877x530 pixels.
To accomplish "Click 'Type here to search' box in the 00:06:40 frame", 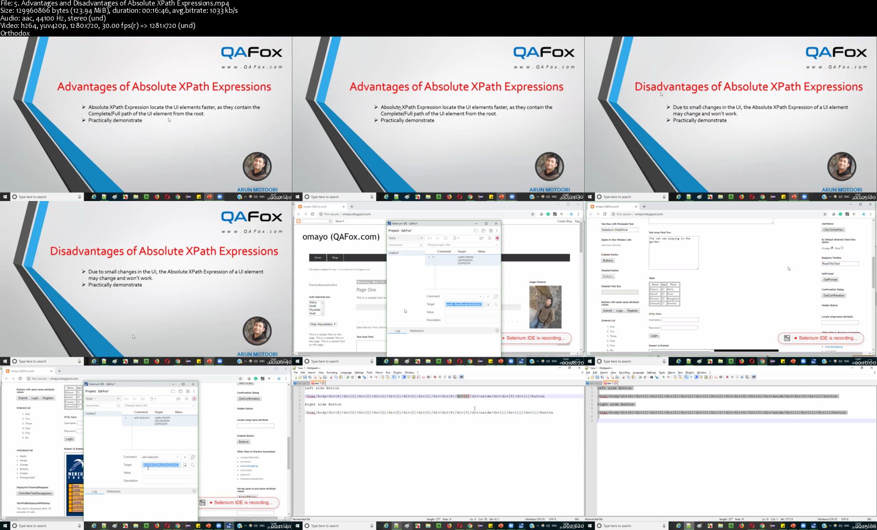I will click(x=47, y=361).
